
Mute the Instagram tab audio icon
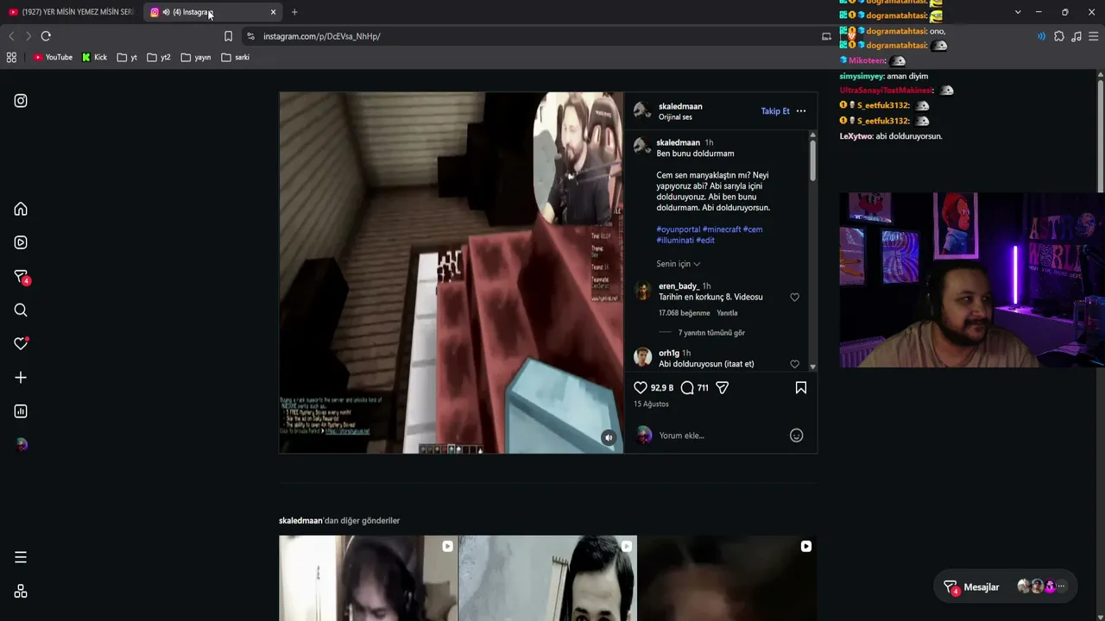[x=166, y=12]
